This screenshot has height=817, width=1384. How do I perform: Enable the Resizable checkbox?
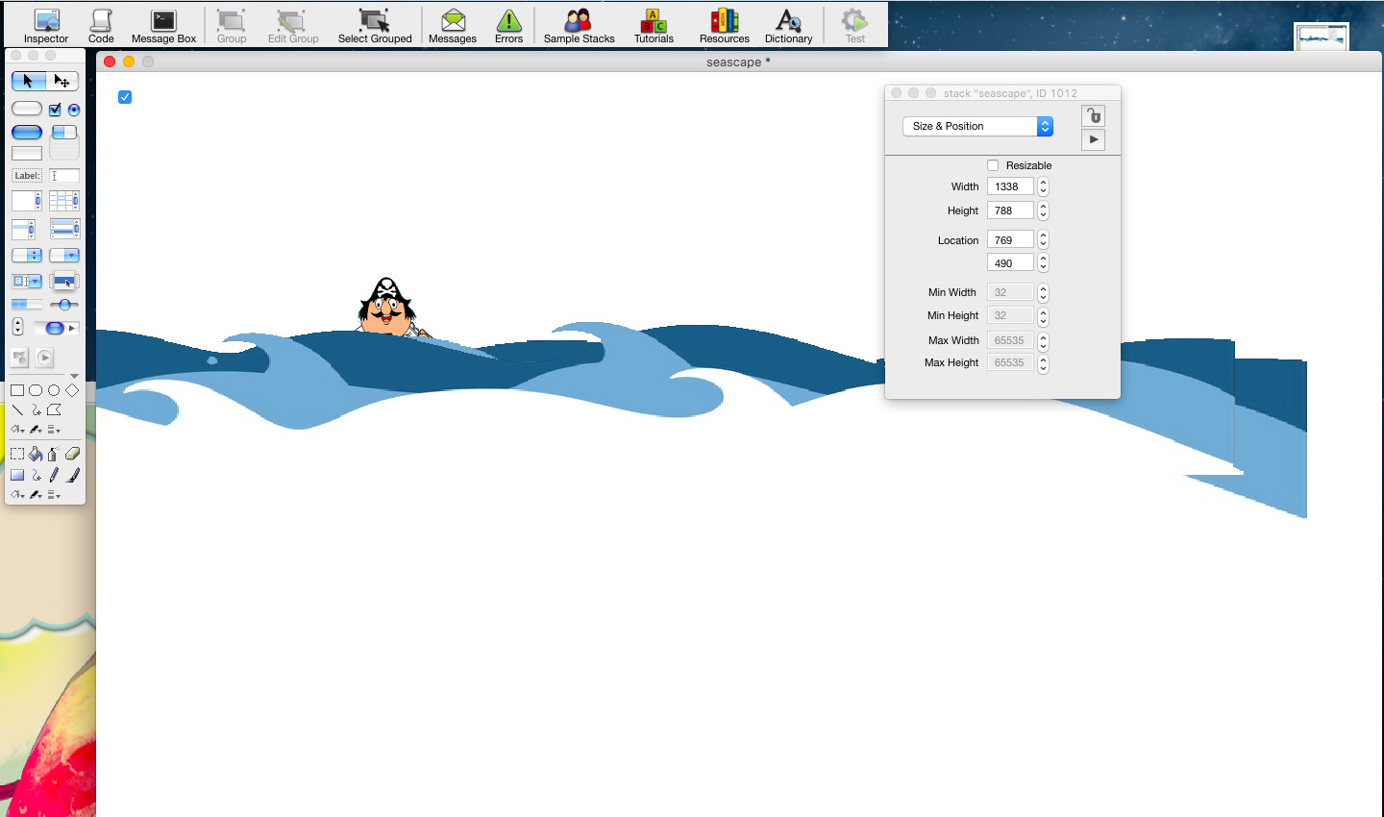point(993,165)
